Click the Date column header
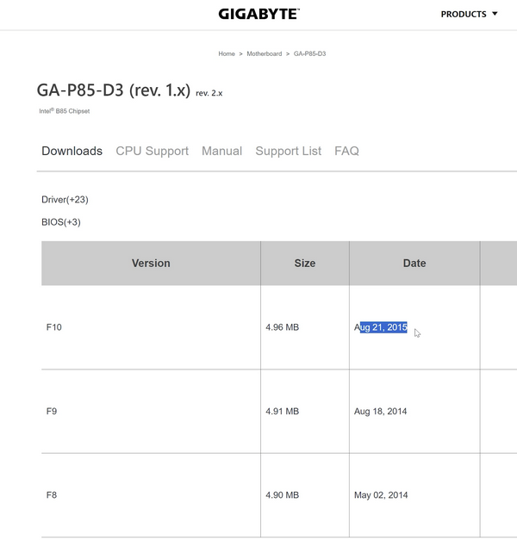The height and width of the screenshot is (559, 517). (414, 264)
